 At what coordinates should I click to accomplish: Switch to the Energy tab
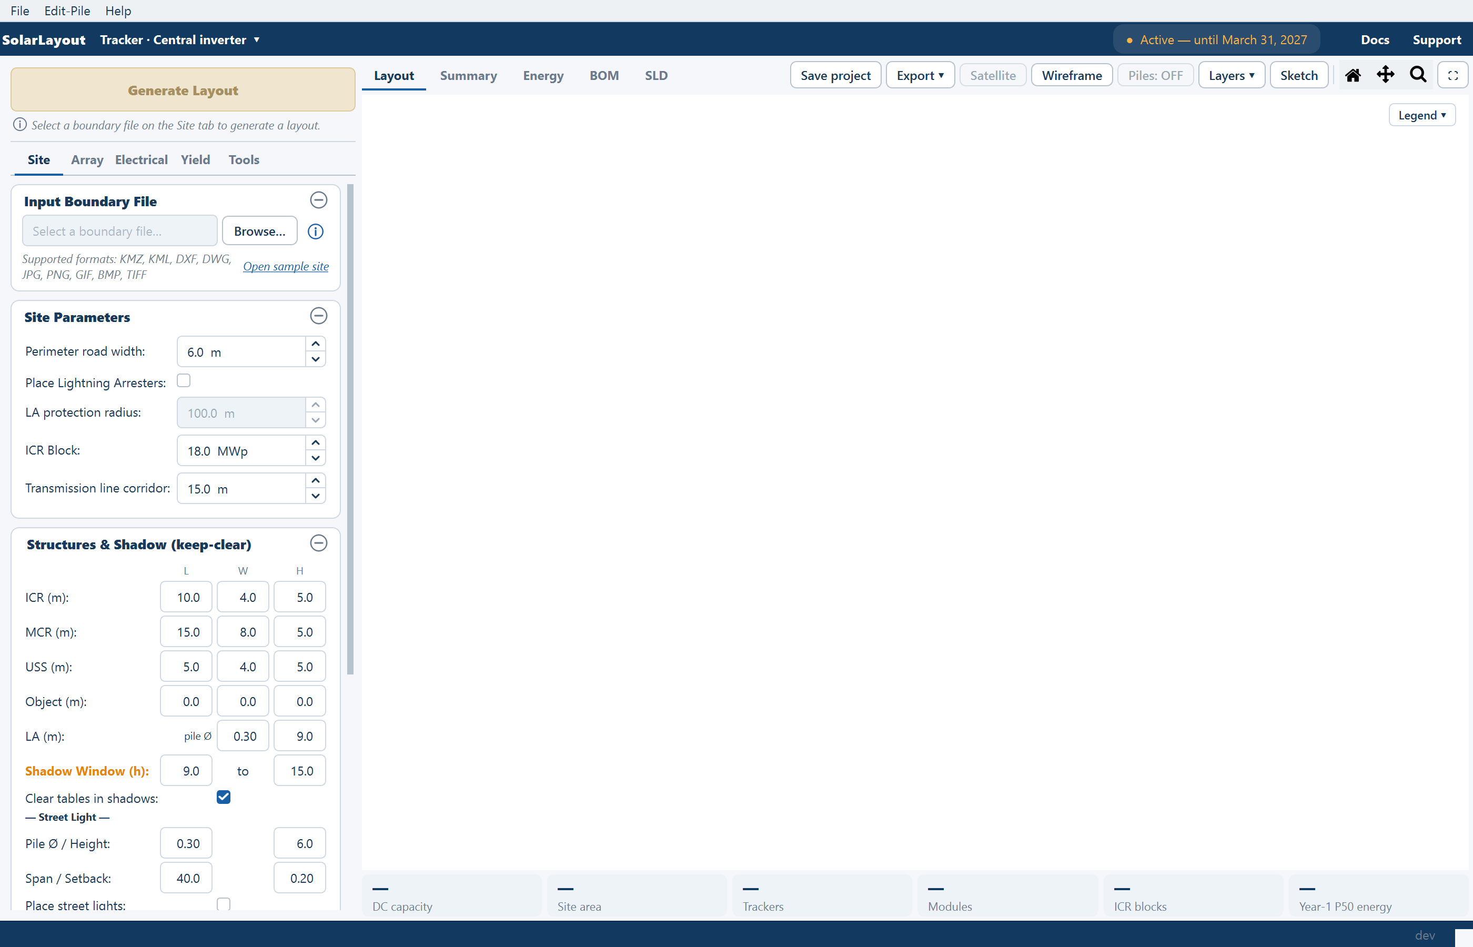click(x=543, y=76)
